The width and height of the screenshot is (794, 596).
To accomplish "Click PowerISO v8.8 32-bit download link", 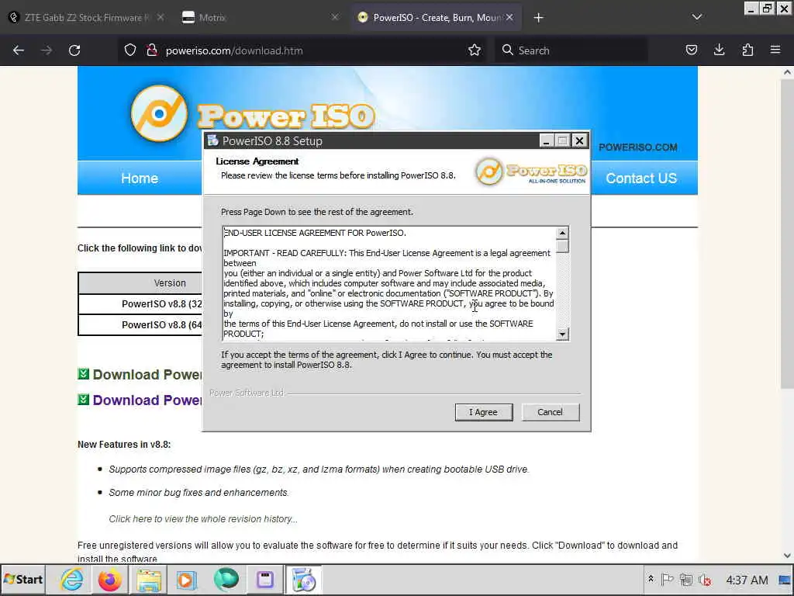I will click(x=162, y=304).
